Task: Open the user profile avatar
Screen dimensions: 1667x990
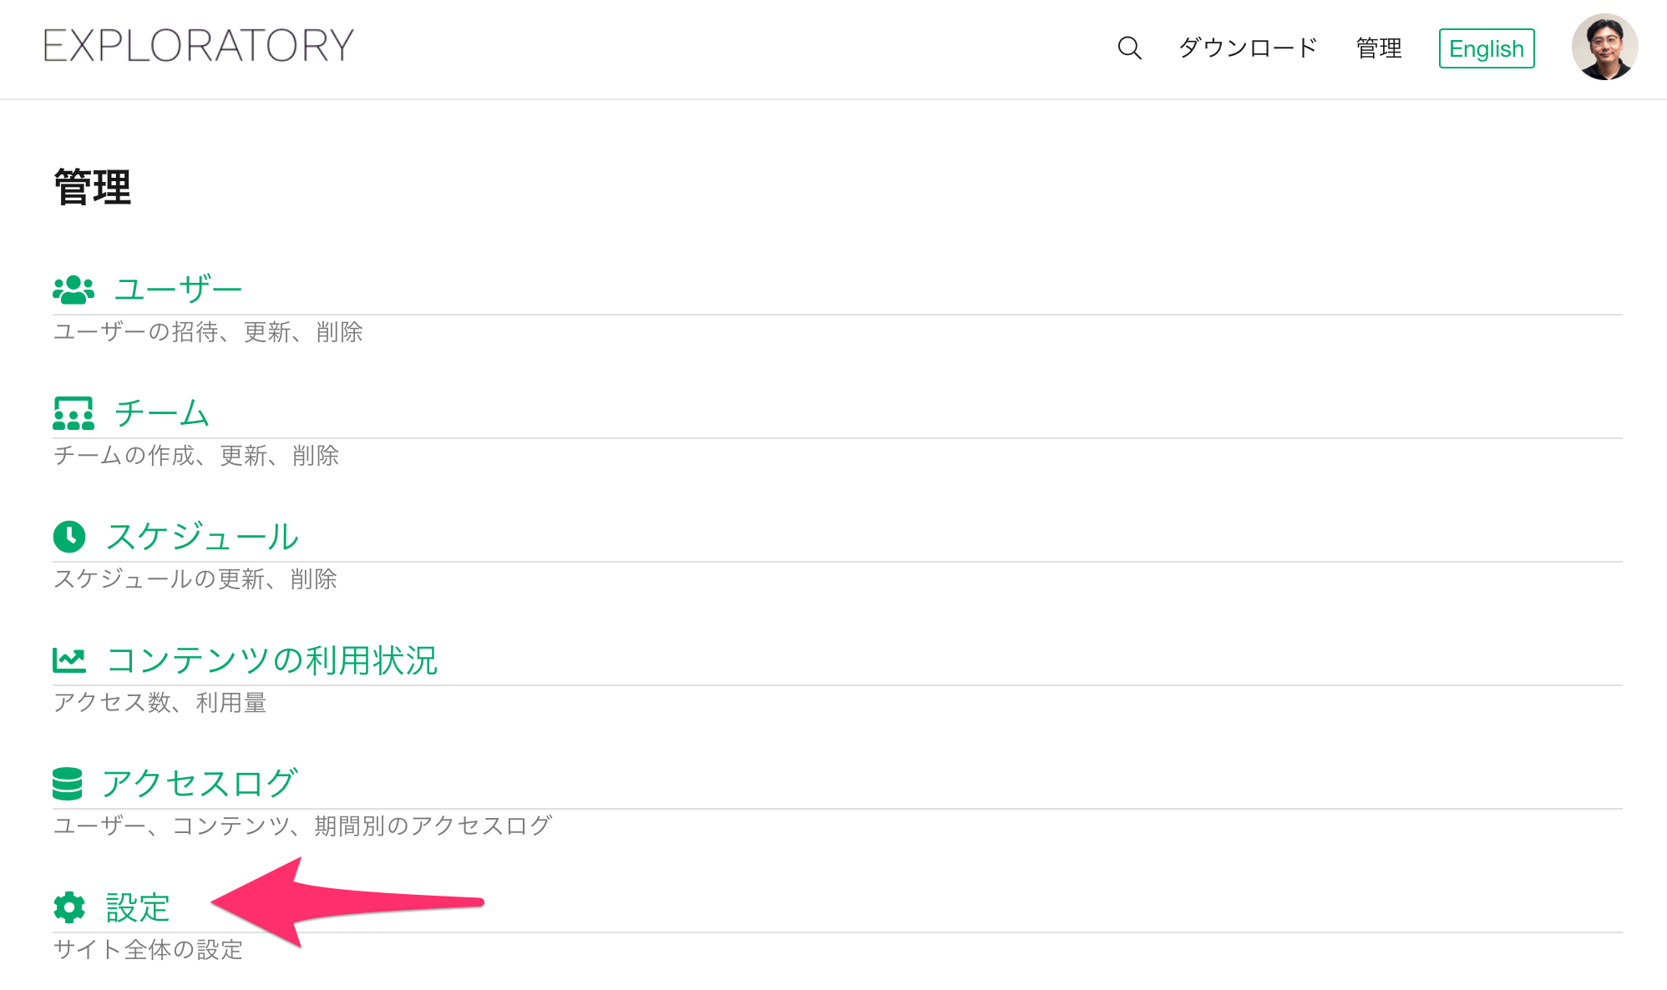Action: tap(1604, 48)
